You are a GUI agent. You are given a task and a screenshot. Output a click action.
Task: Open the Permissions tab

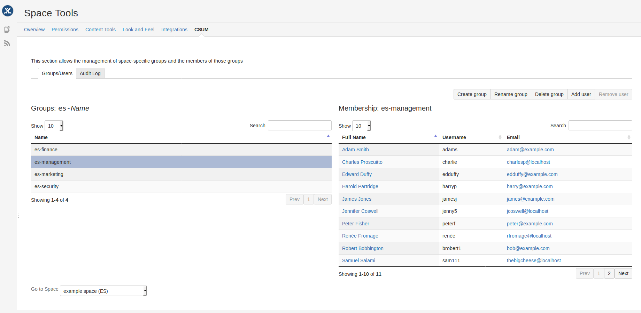point(65,30)
